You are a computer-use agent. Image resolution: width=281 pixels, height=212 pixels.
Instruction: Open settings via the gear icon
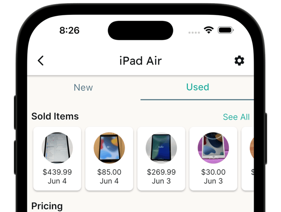click(x=239, y=60)
